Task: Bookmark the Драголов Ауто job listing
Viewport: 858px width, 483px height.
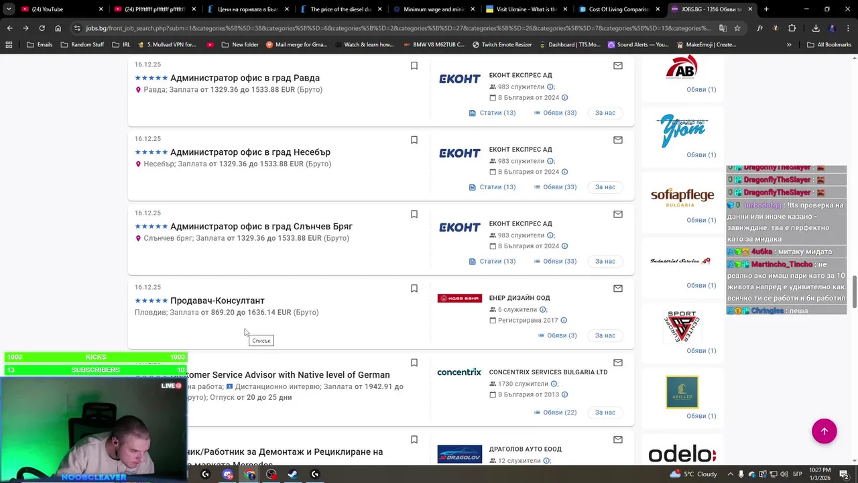Action: [x=414, y=440]
